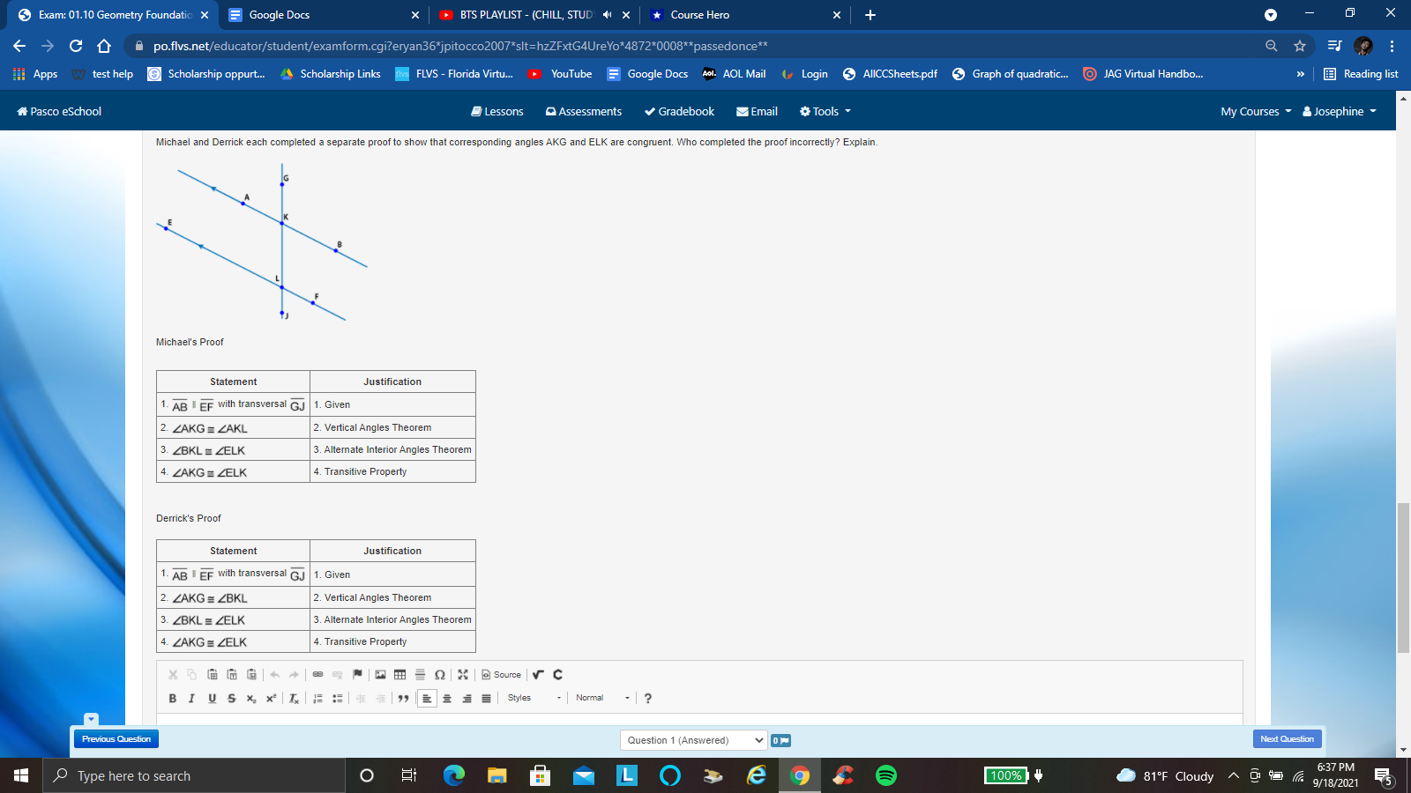Enable center text alignment
1411x793 pixels.
[x=448, y=697]
